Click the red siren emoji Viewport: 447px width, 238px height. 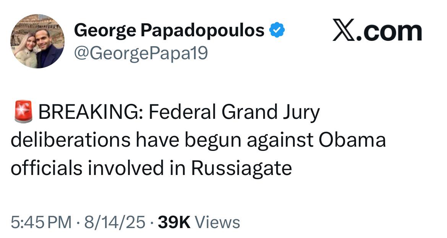coord(23,112)
